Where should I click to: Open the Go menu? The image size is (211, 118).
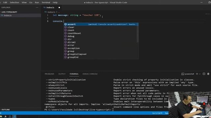click(x=31, y=2)
